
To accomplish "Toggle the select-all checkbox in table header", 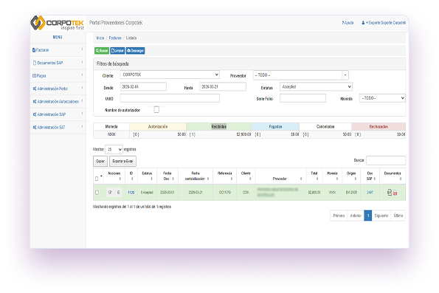I will 97,179.
